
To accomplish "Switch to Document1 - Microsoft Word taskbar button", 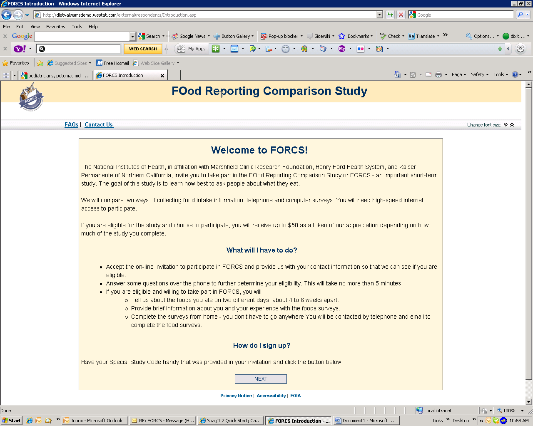I will point(366,421).
